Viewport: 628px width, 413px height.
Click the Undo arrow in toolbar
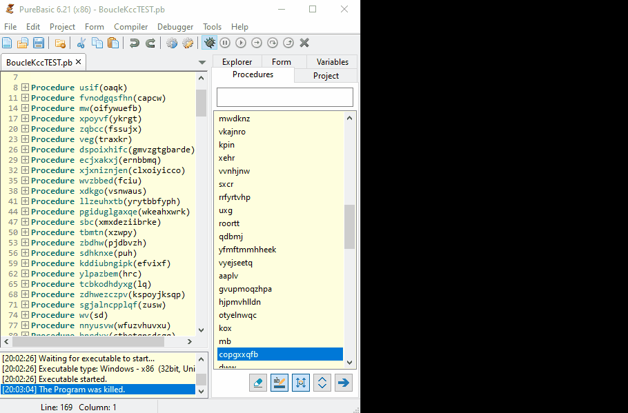click(134, 43)
